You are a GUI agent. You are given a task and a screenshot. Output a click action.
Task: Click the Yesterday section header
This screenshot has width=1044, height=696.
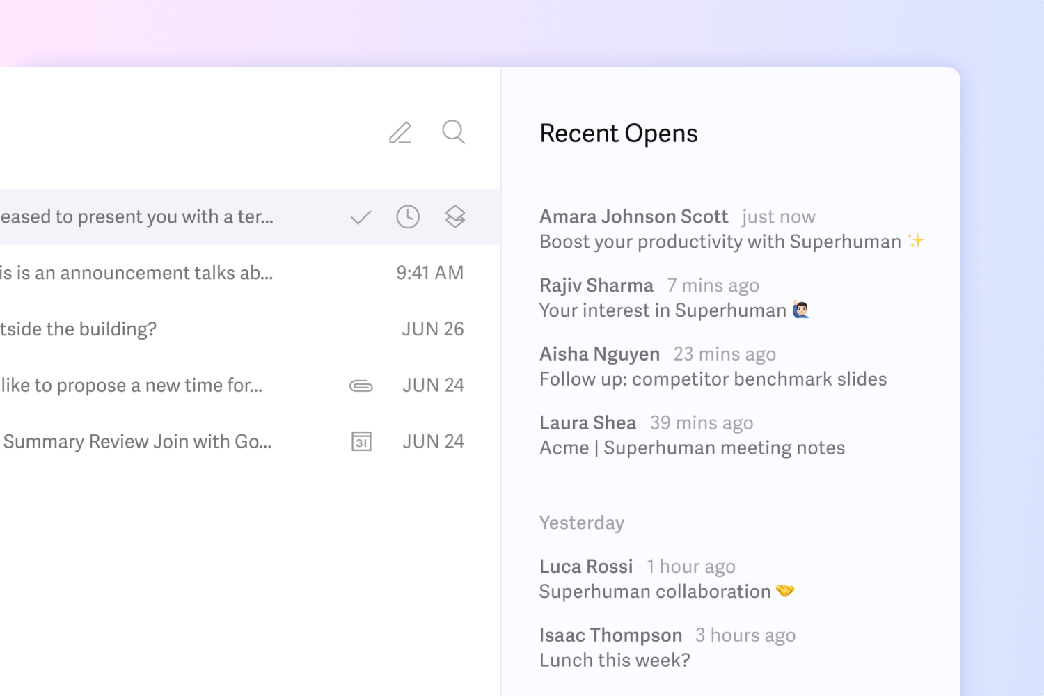pos(582,522)
